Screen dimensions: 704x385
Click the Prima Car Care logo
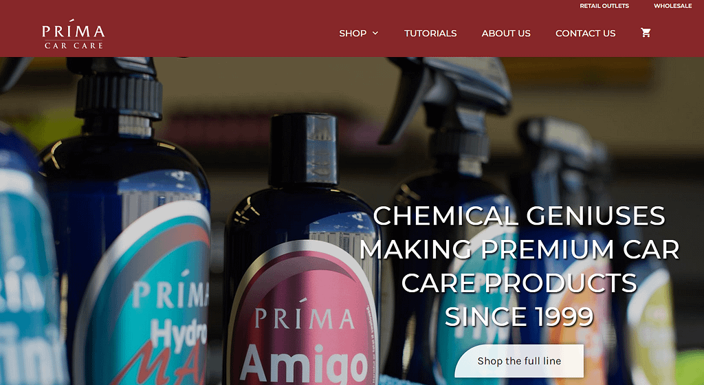tap(73, 34)
